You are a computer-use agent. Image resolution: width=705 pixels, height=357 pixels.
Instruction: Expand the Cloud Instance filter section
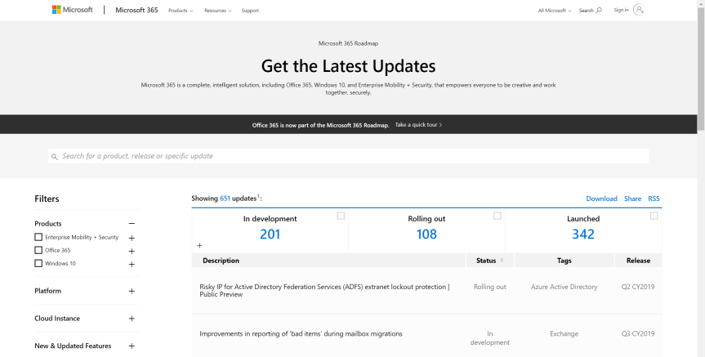(132, 319)
